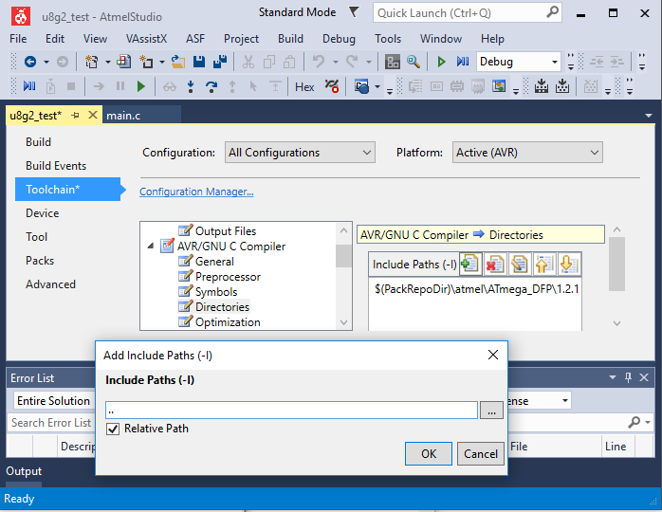The image size is (662, 512).
Task: Click the Edit include path icon
Action: click(x=519, y=265)
